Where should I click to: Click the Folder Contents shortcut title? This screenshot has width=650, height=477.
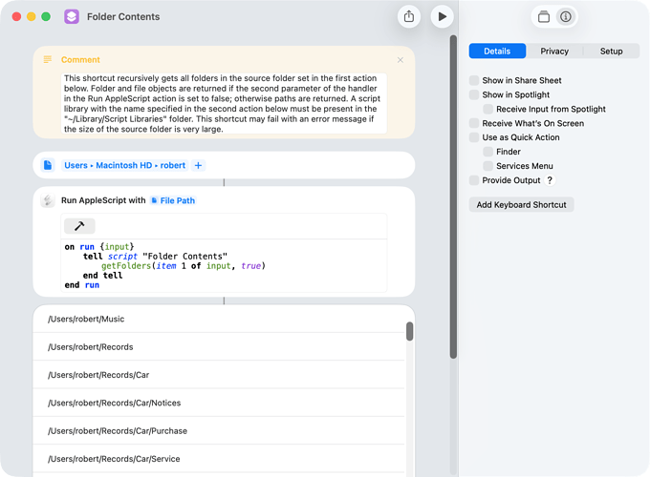[123, 17]
